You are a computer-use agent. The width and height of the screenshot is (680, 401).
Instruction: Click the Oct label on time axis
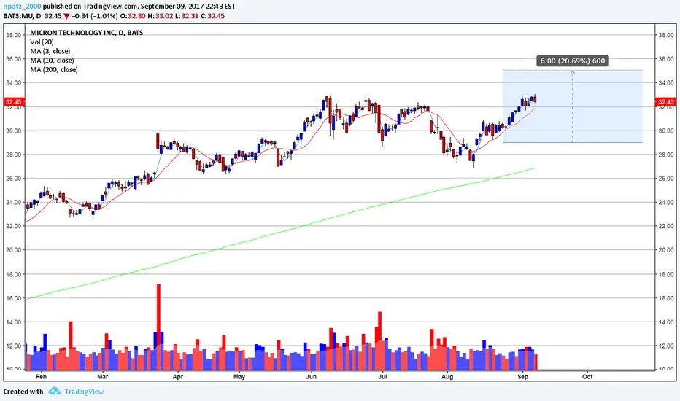(587, 377)
